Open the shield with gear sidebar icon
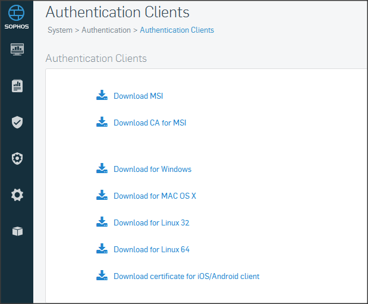368x304 pixels. point(17,158)
